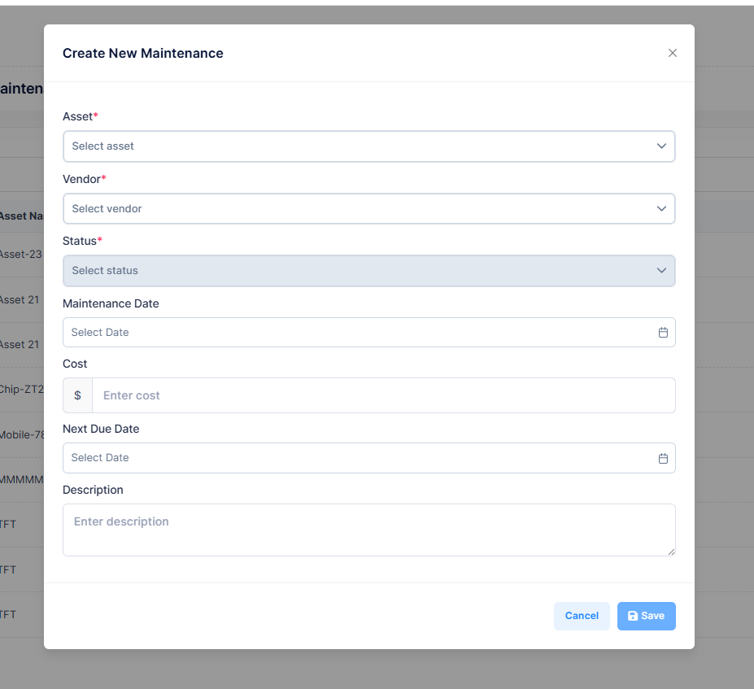Click the Asset field label

point(81,116)
